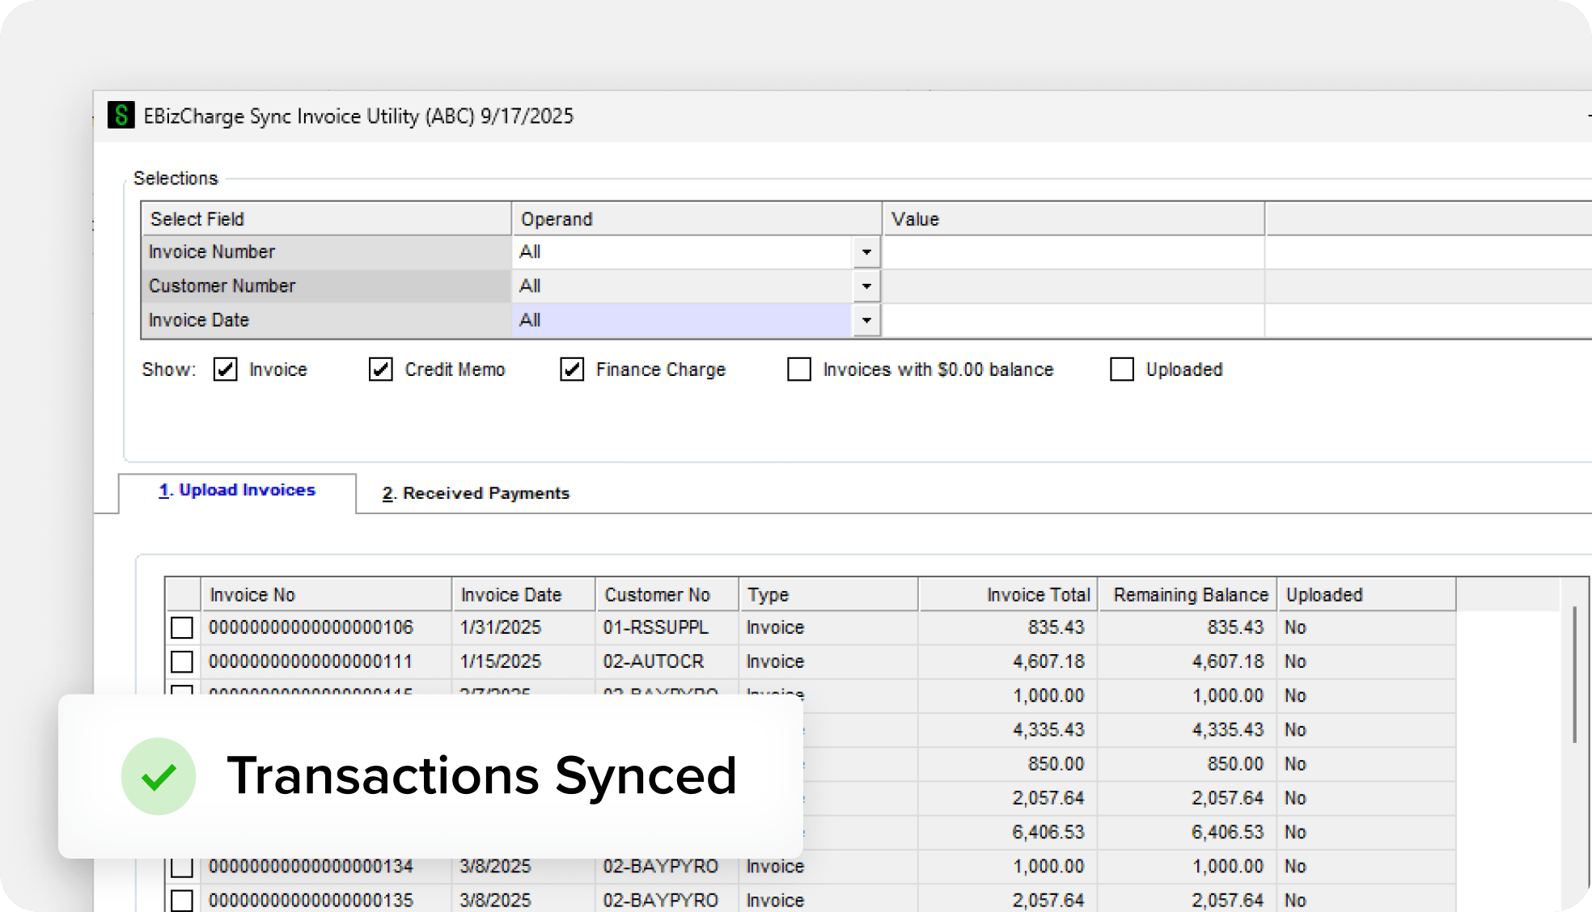Click the green checkmark Transactions Synced icon
Image resolution: width=1592 pixels, height=912 pixels.
(x=159, y=776)
